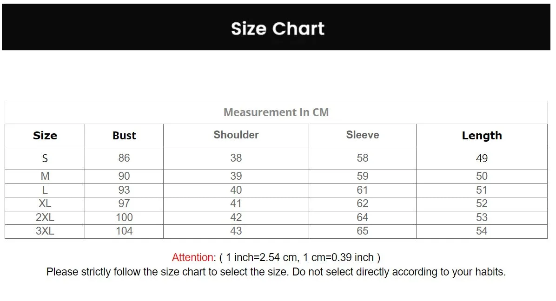Select the XL size row label

[45, 203]
